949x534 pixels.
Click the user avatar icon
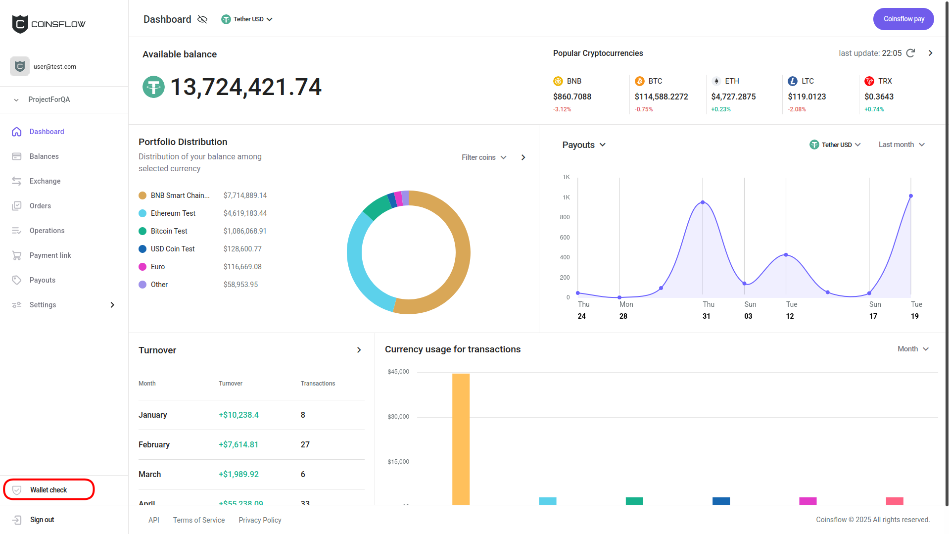[20, 66]
